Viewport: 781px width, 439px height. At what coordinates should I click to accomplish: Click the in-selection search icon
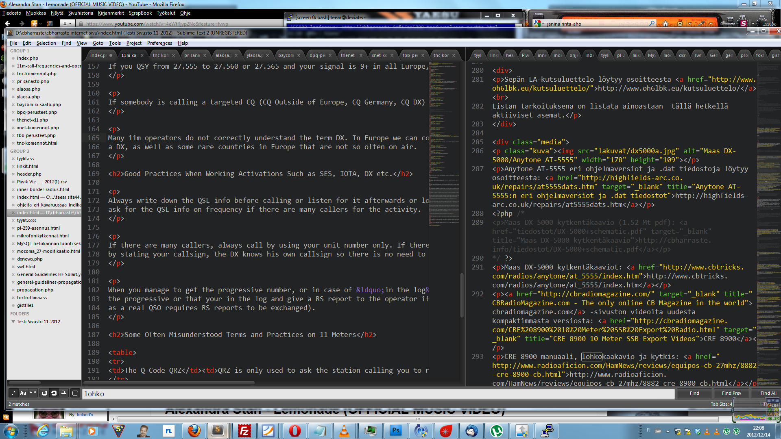click(64, 393)
